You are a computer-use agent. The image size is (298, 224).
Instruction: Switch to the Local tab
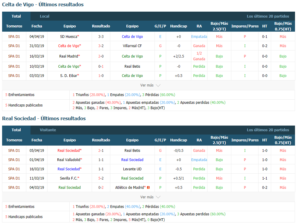[x=45, y=16]
